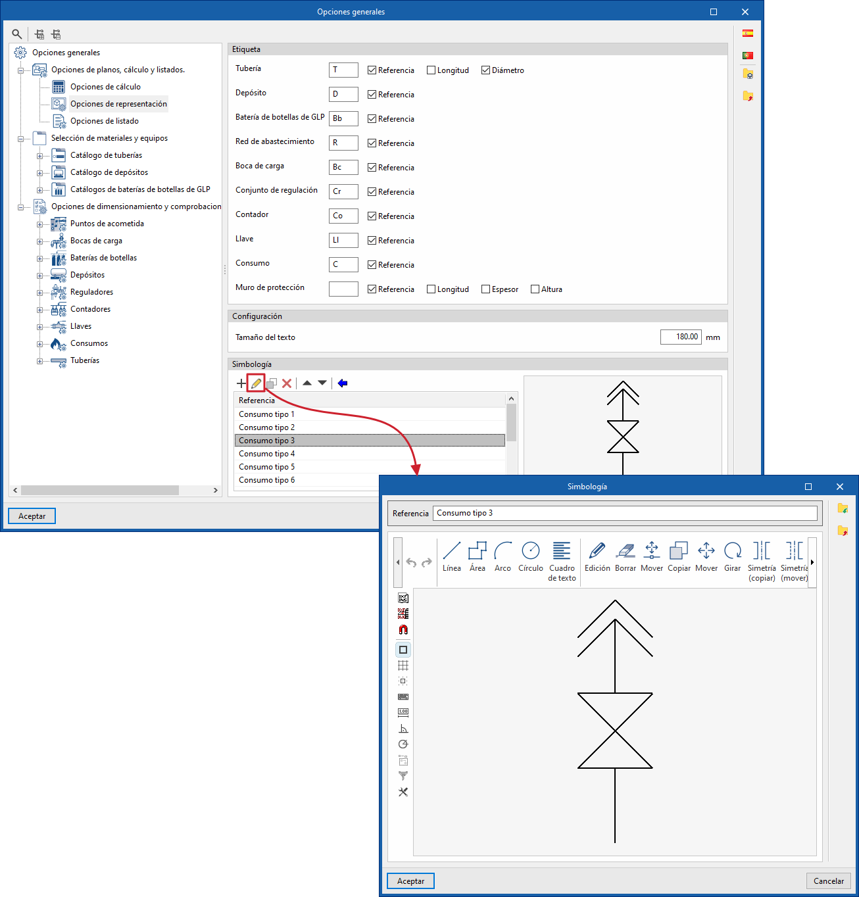Undo last action in Simbología editor
This screenshot has width=859, height=897.
[411, 562]
